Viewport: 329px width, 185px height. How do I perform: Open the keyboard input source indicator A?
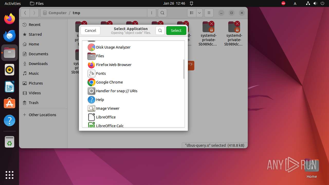(x=295, y=3)
